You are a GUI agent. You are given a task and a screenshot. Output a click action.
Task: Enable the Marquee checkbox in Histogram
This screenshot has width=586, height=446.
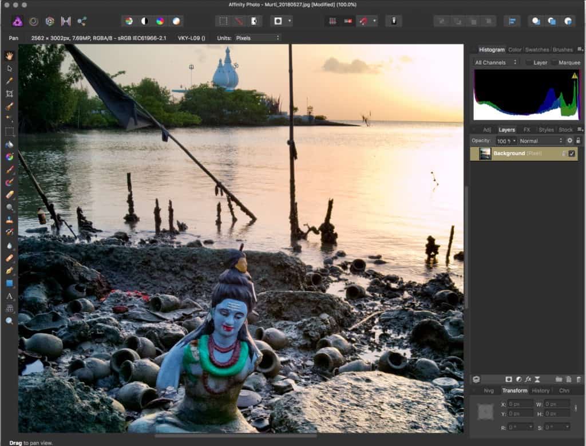555,62
